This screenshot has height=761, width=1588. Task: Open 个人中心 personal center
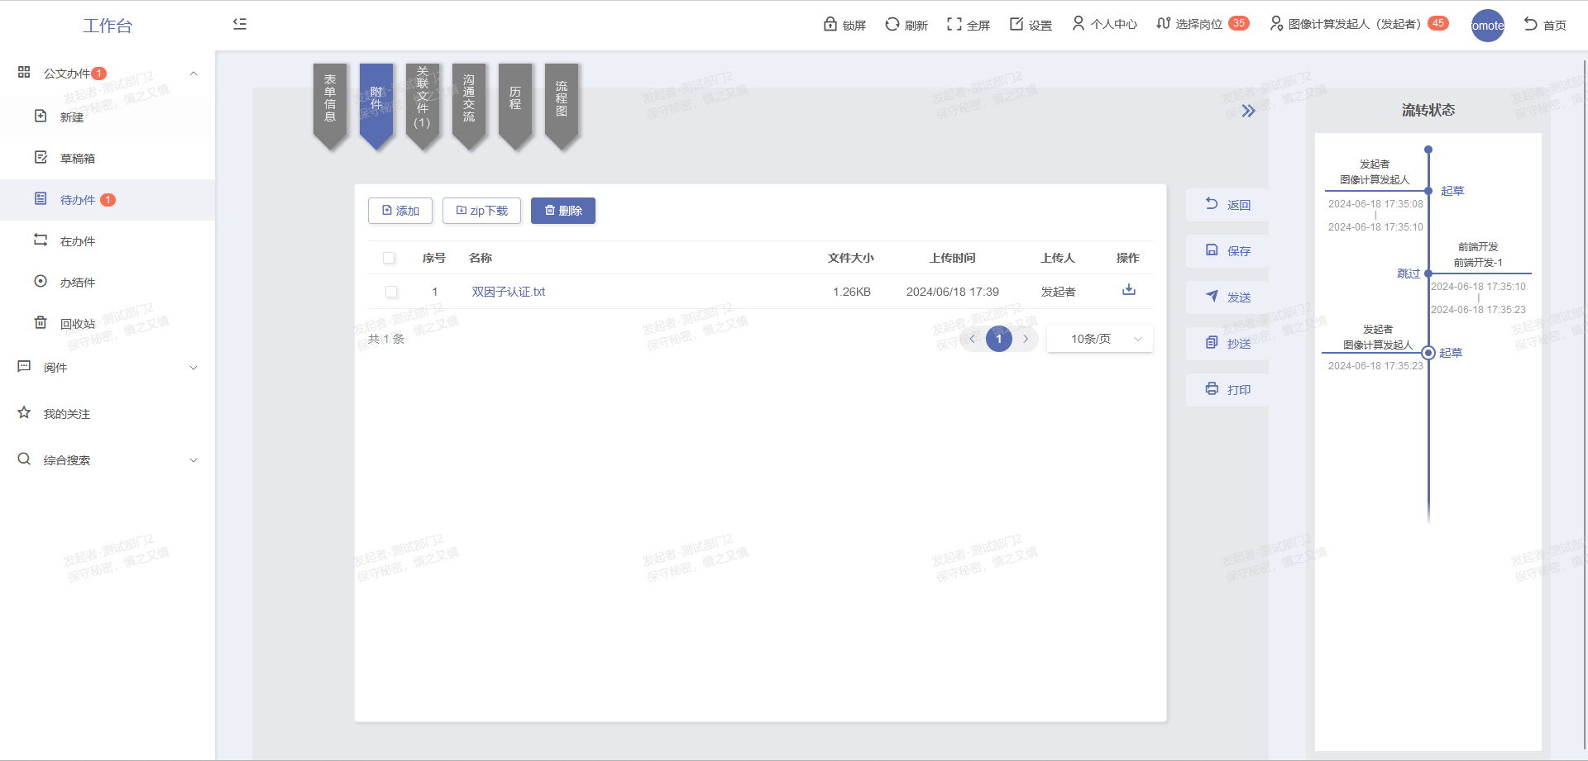[x=1104, y=24]
